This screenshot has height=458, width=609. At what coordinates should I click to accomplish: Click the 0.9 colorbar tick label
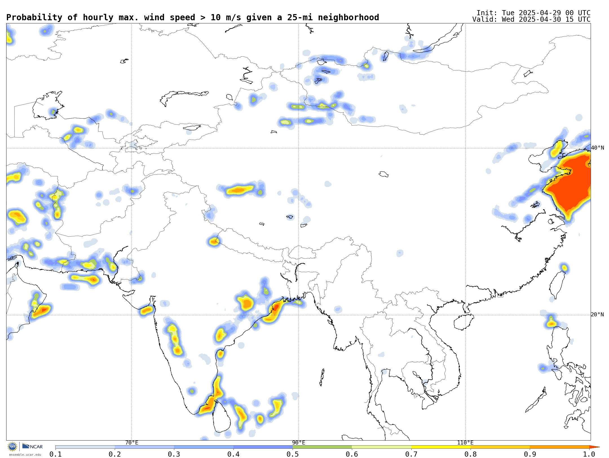tap(530, 454)
